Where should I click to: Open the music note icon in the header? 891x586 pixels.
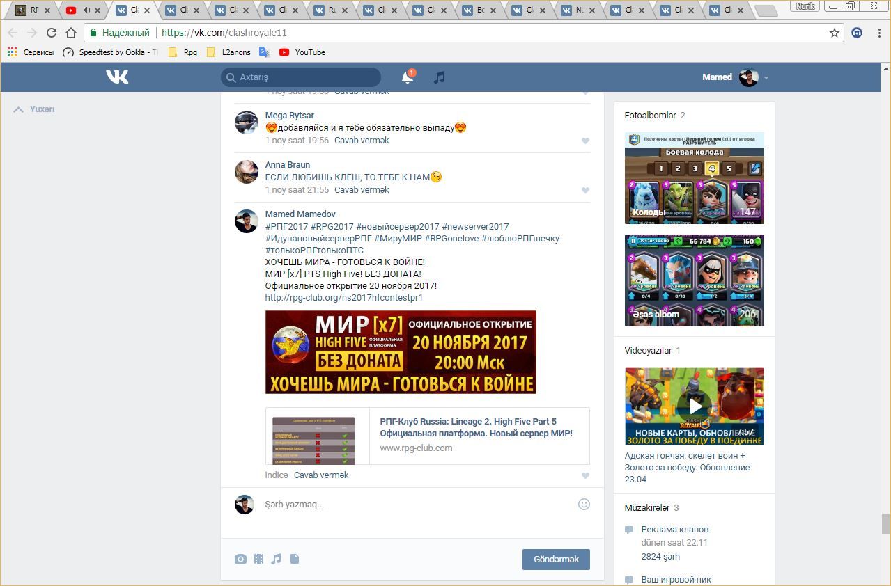[x=439, y=77]
